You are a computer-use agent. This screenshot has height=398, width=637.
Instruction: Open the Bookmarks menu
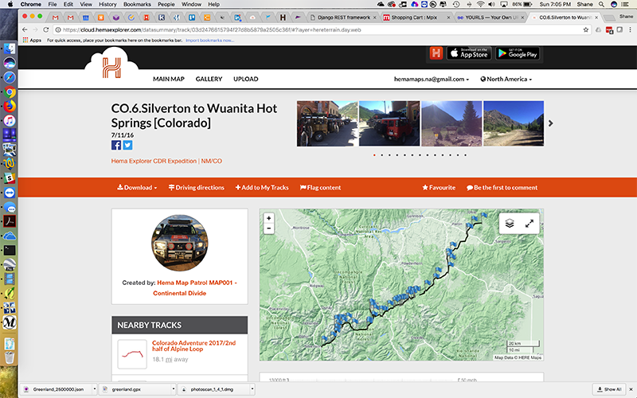pyautogui.click(x=137, y=4)
